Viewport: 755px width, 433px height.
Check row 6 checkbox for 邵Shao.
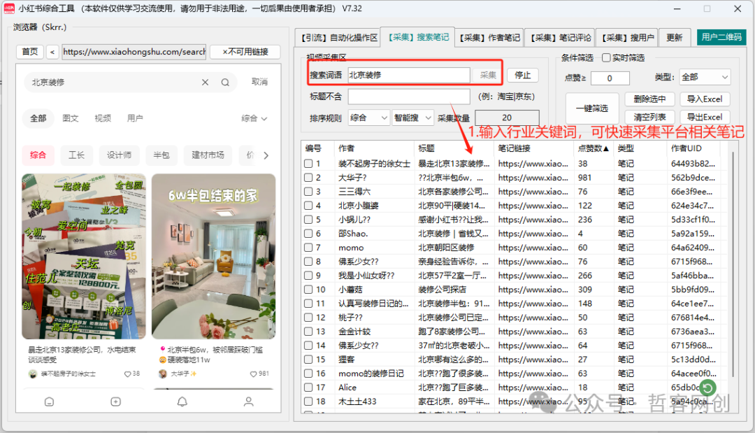click(309, 234)
